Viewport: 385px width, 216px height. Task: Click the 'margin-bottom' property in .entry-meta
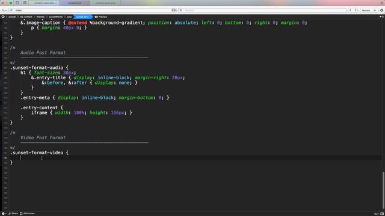pyautogui.click(x=136, y=98)
